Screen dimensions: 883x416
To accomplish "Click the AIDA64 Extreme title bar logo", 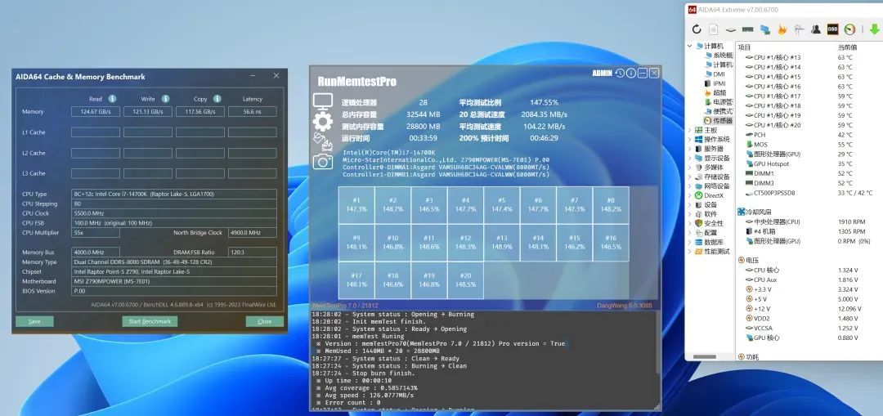I will coord(693,10).
